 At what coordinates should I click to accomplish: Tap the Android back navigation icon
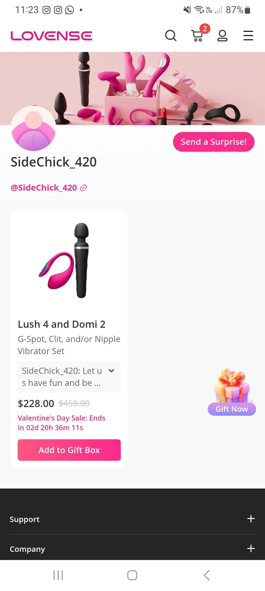[206, 575]
